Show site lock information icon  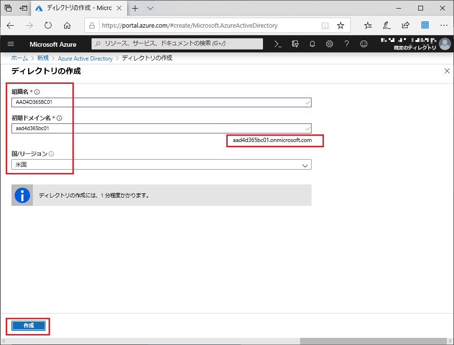pos(92,25)
